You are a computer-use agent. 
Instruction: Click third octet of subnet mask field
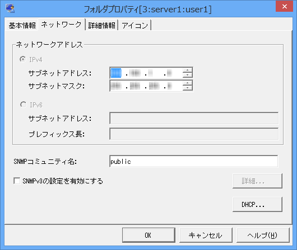[x=154, y=86]
